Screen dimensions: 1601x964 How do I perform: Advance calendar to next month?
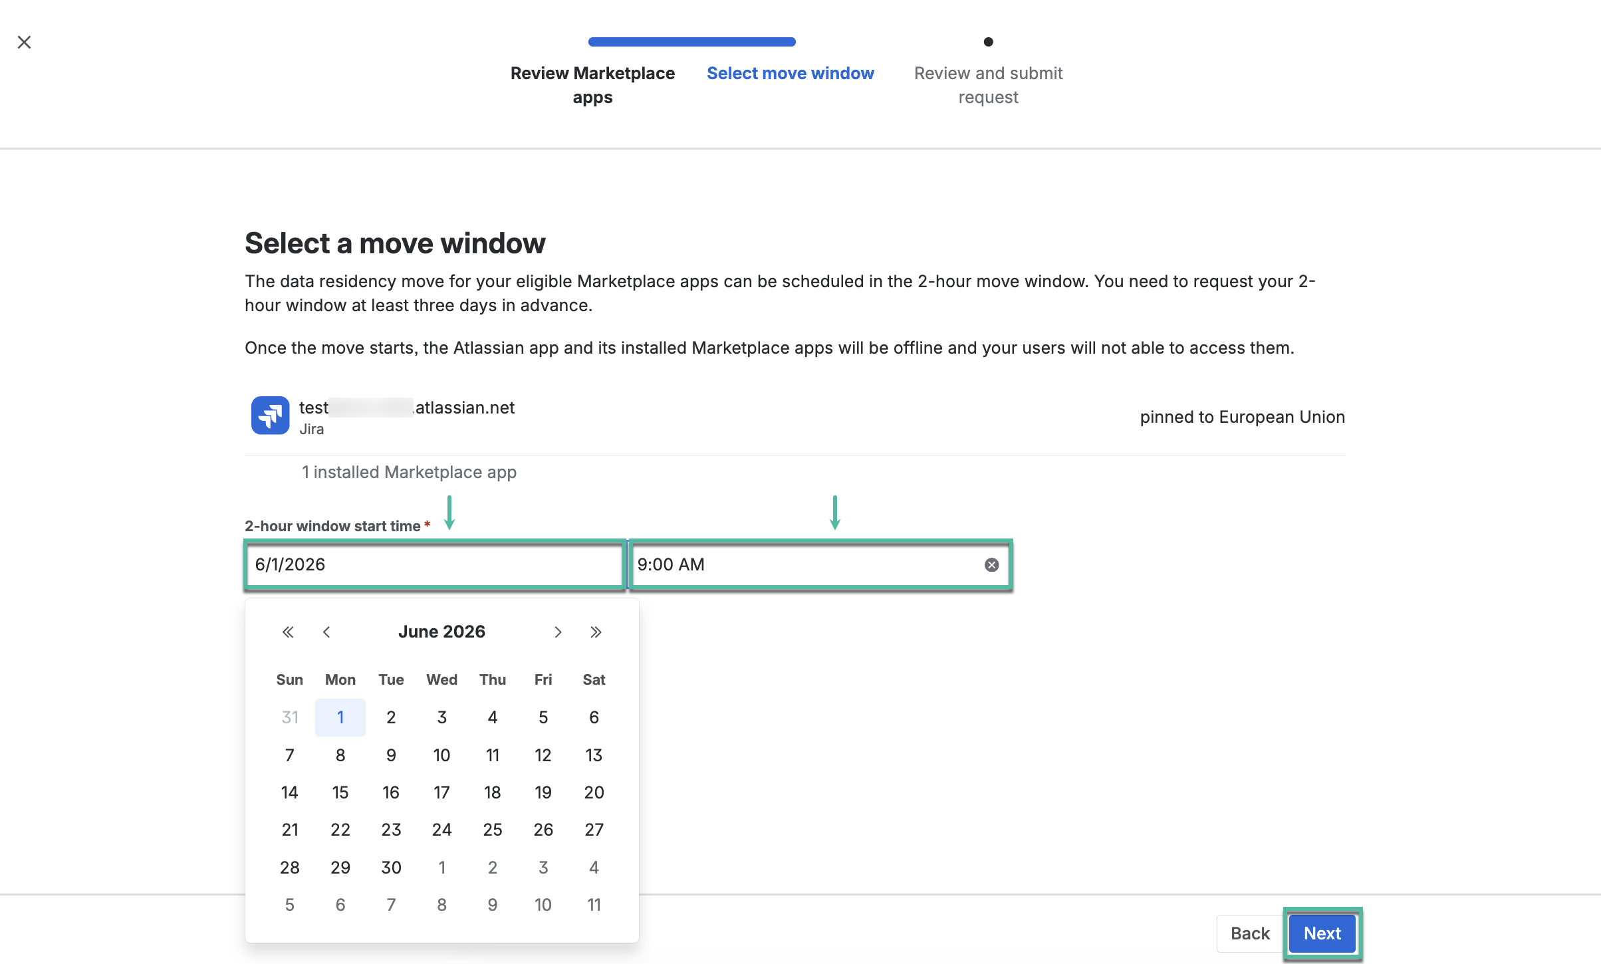558,632
